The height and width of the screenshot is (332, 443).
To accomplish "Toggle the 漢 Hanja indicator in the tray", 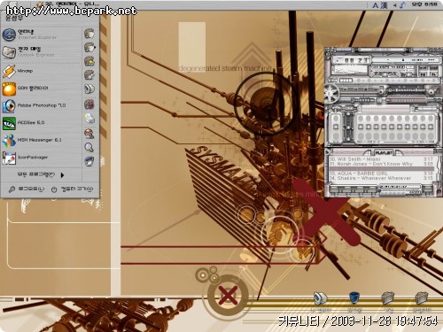I will point(384,5).
